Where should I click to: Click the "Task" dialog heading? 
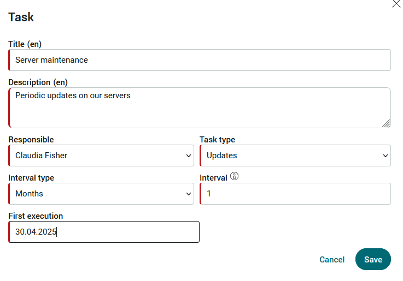pyautogui.click(x=21, y=17)
